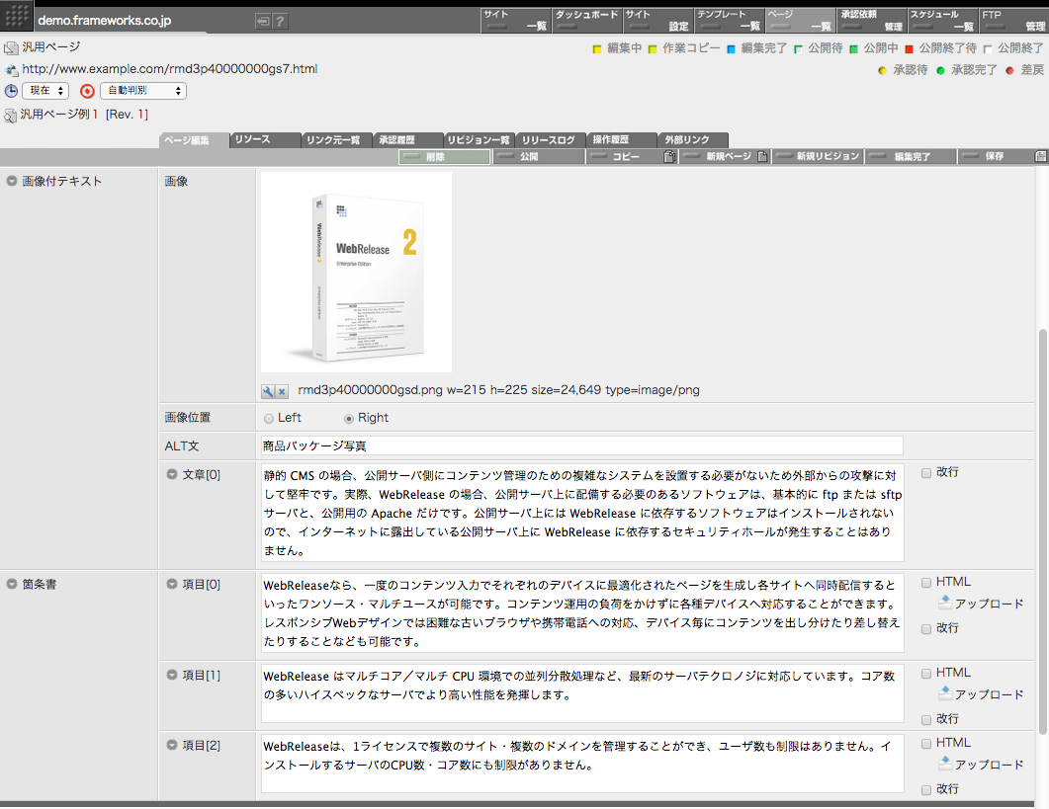Image resolution: width=1049 pixels, height=809 pixels.
Task: Toggle the 改行 checkbox for 文章[0]
Action: click(x=926, y=473)
